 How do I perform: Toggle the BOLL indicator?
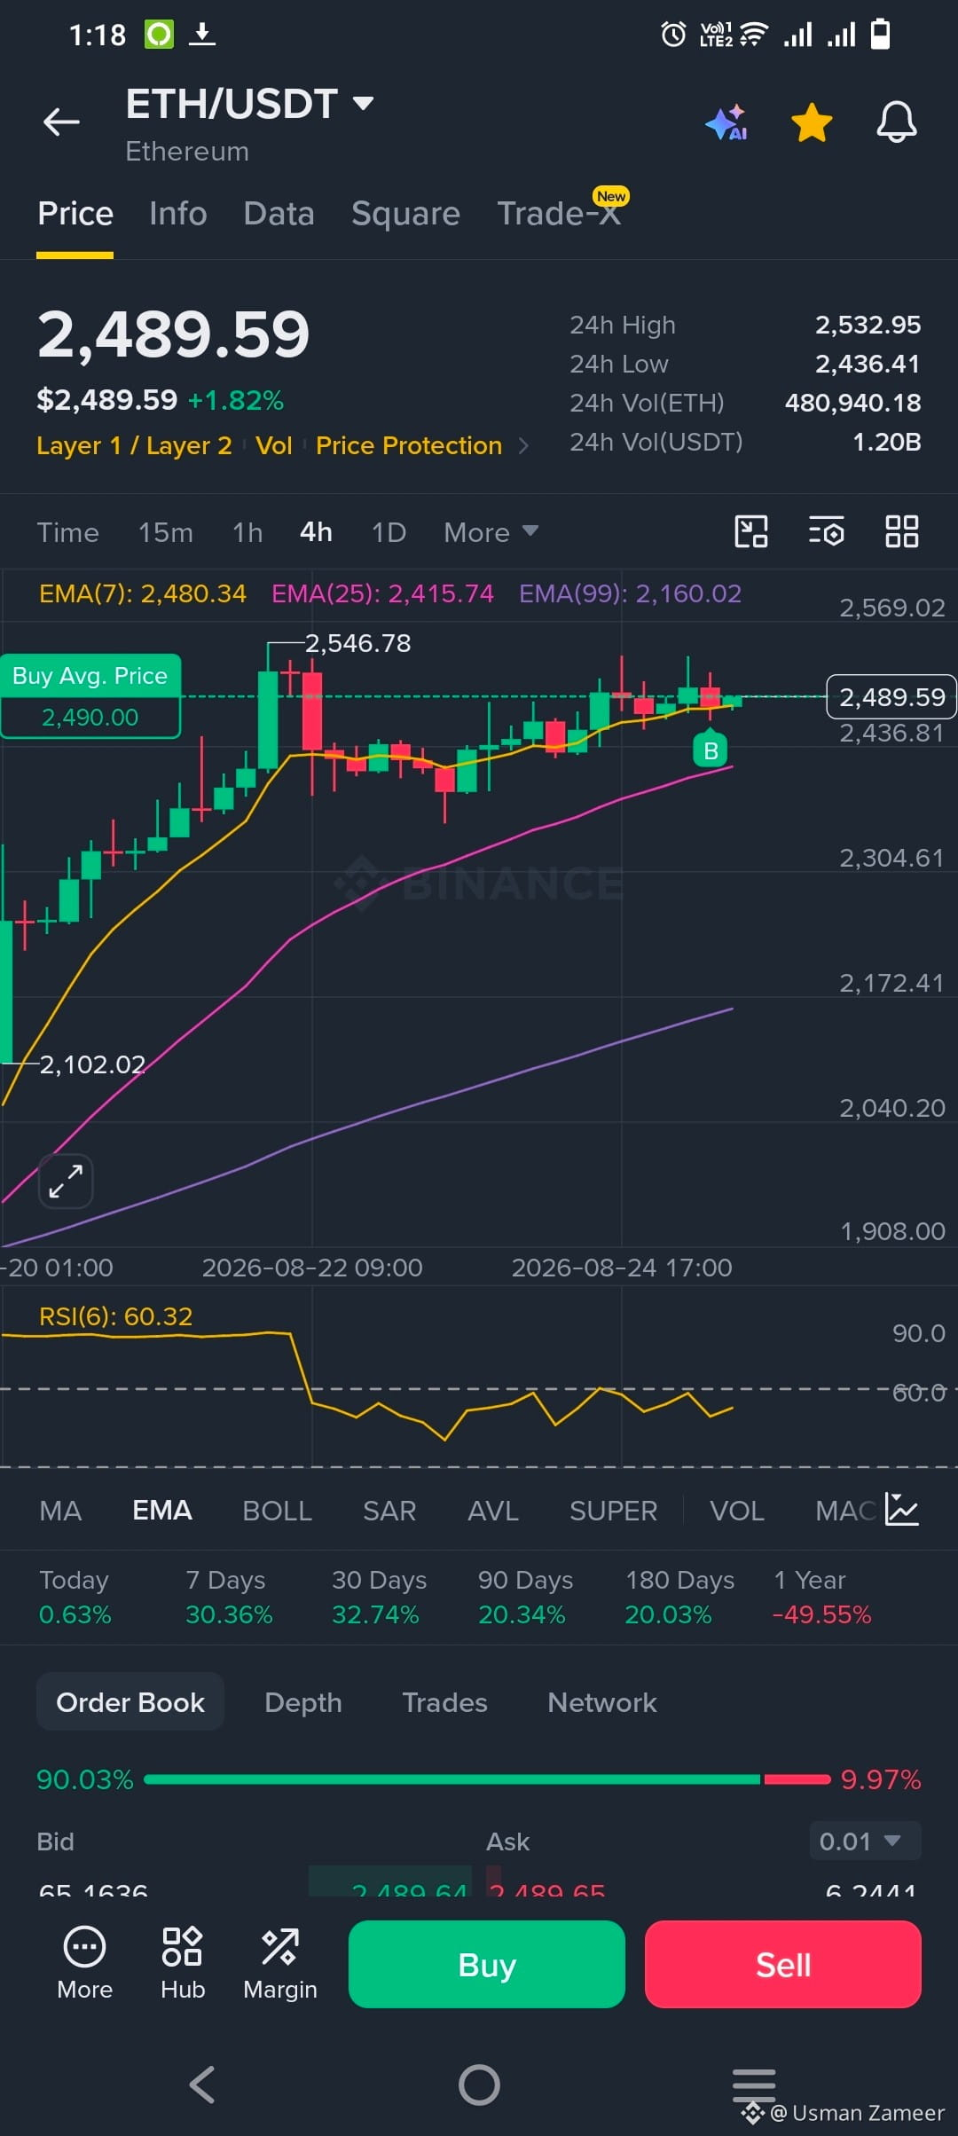pyautogui.click(x=277, y=1511)
